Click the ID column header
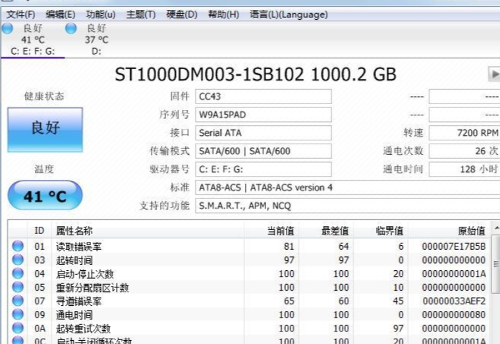Screen dimensions: 500x344 click(40, 231)
